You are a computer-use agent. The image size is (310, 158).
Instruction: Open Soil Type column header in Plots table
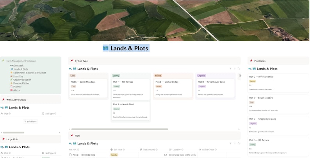124,149
